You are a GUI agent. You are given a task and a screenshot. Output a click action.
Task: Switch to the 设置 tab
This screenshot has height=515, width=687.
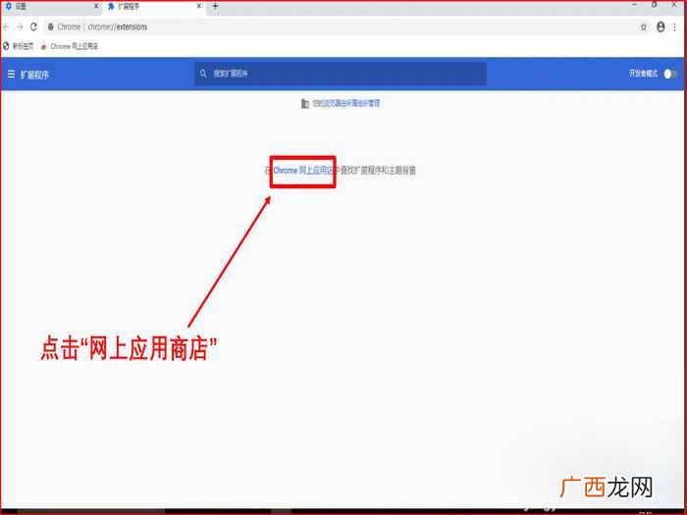pos(52,6)
